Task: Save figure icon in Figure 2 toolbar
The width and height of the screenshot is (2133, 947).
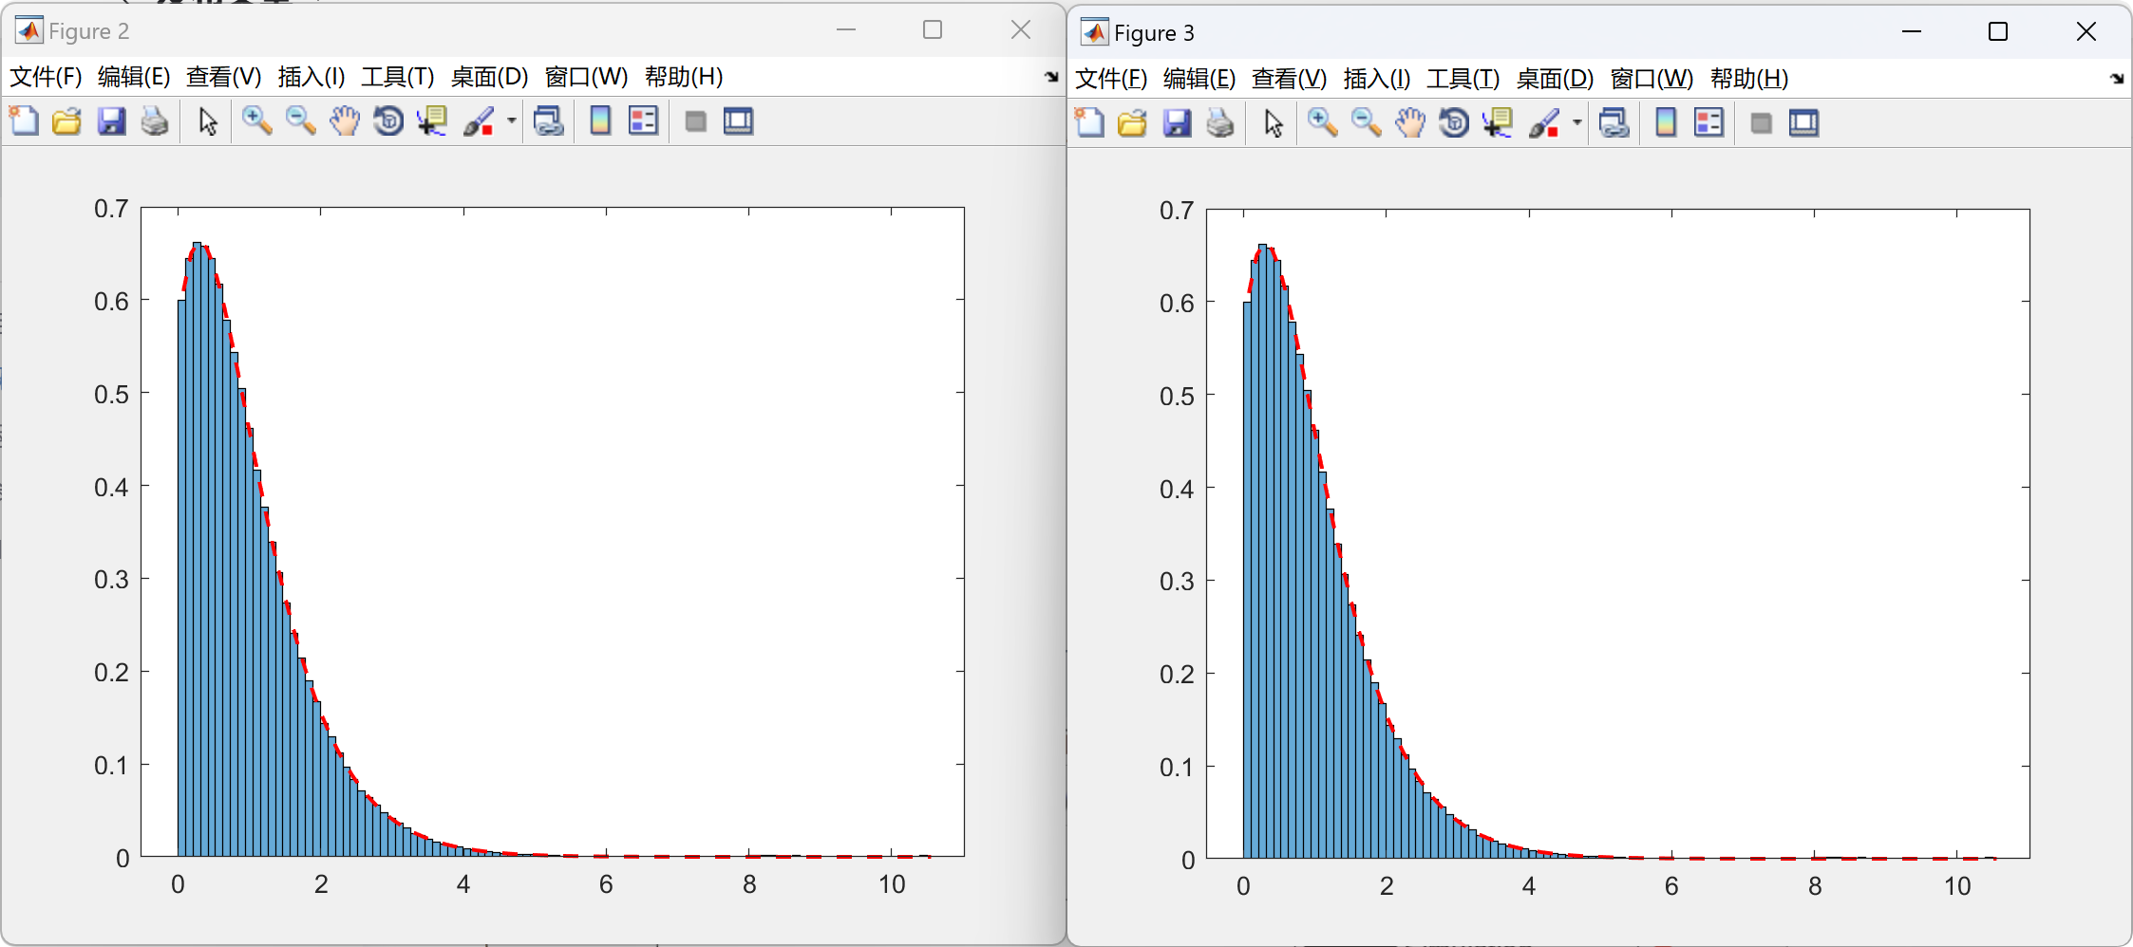Action: point(112,121)
